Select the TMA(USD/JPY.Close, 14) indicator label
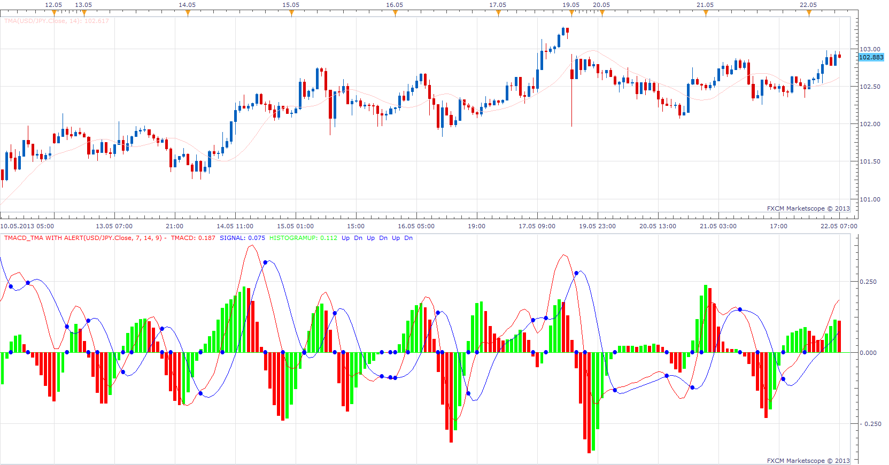 [57, 21]
